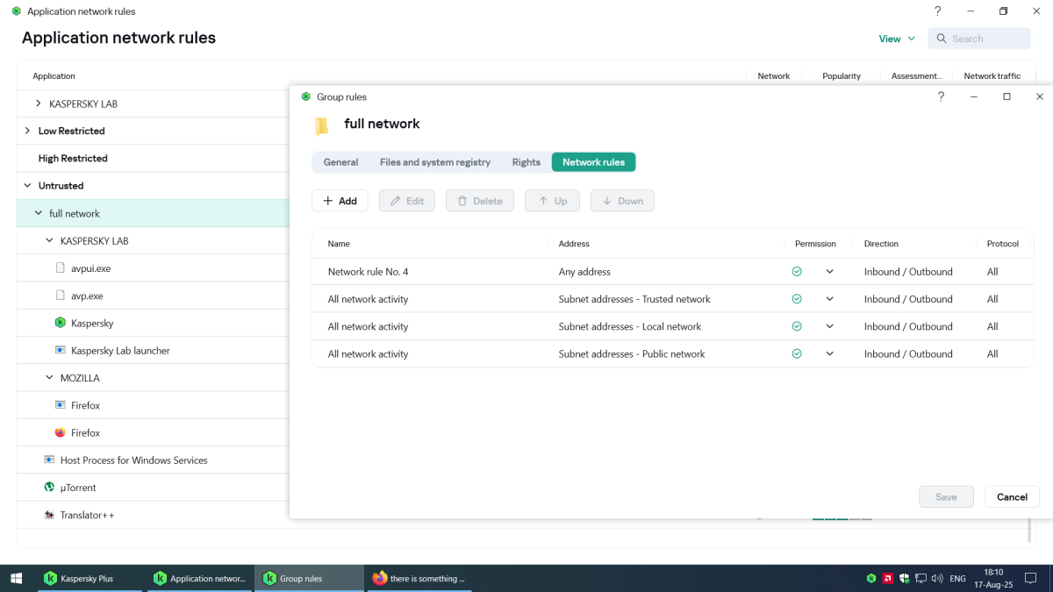
Task: Click the Down button
Action: 622,201
